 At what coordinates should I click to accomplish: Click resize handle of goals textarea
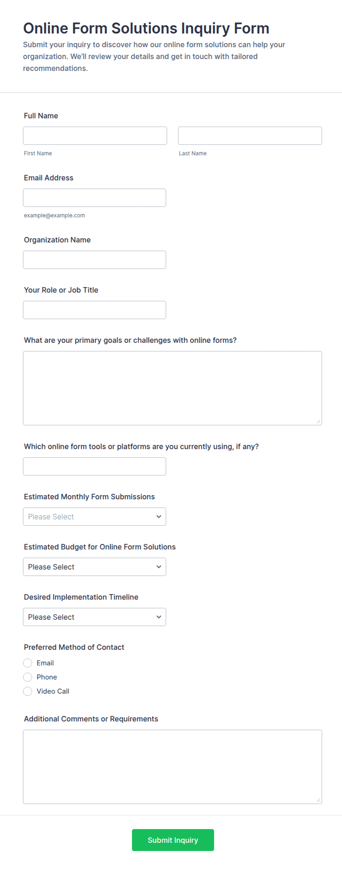[x=318, y=421]
